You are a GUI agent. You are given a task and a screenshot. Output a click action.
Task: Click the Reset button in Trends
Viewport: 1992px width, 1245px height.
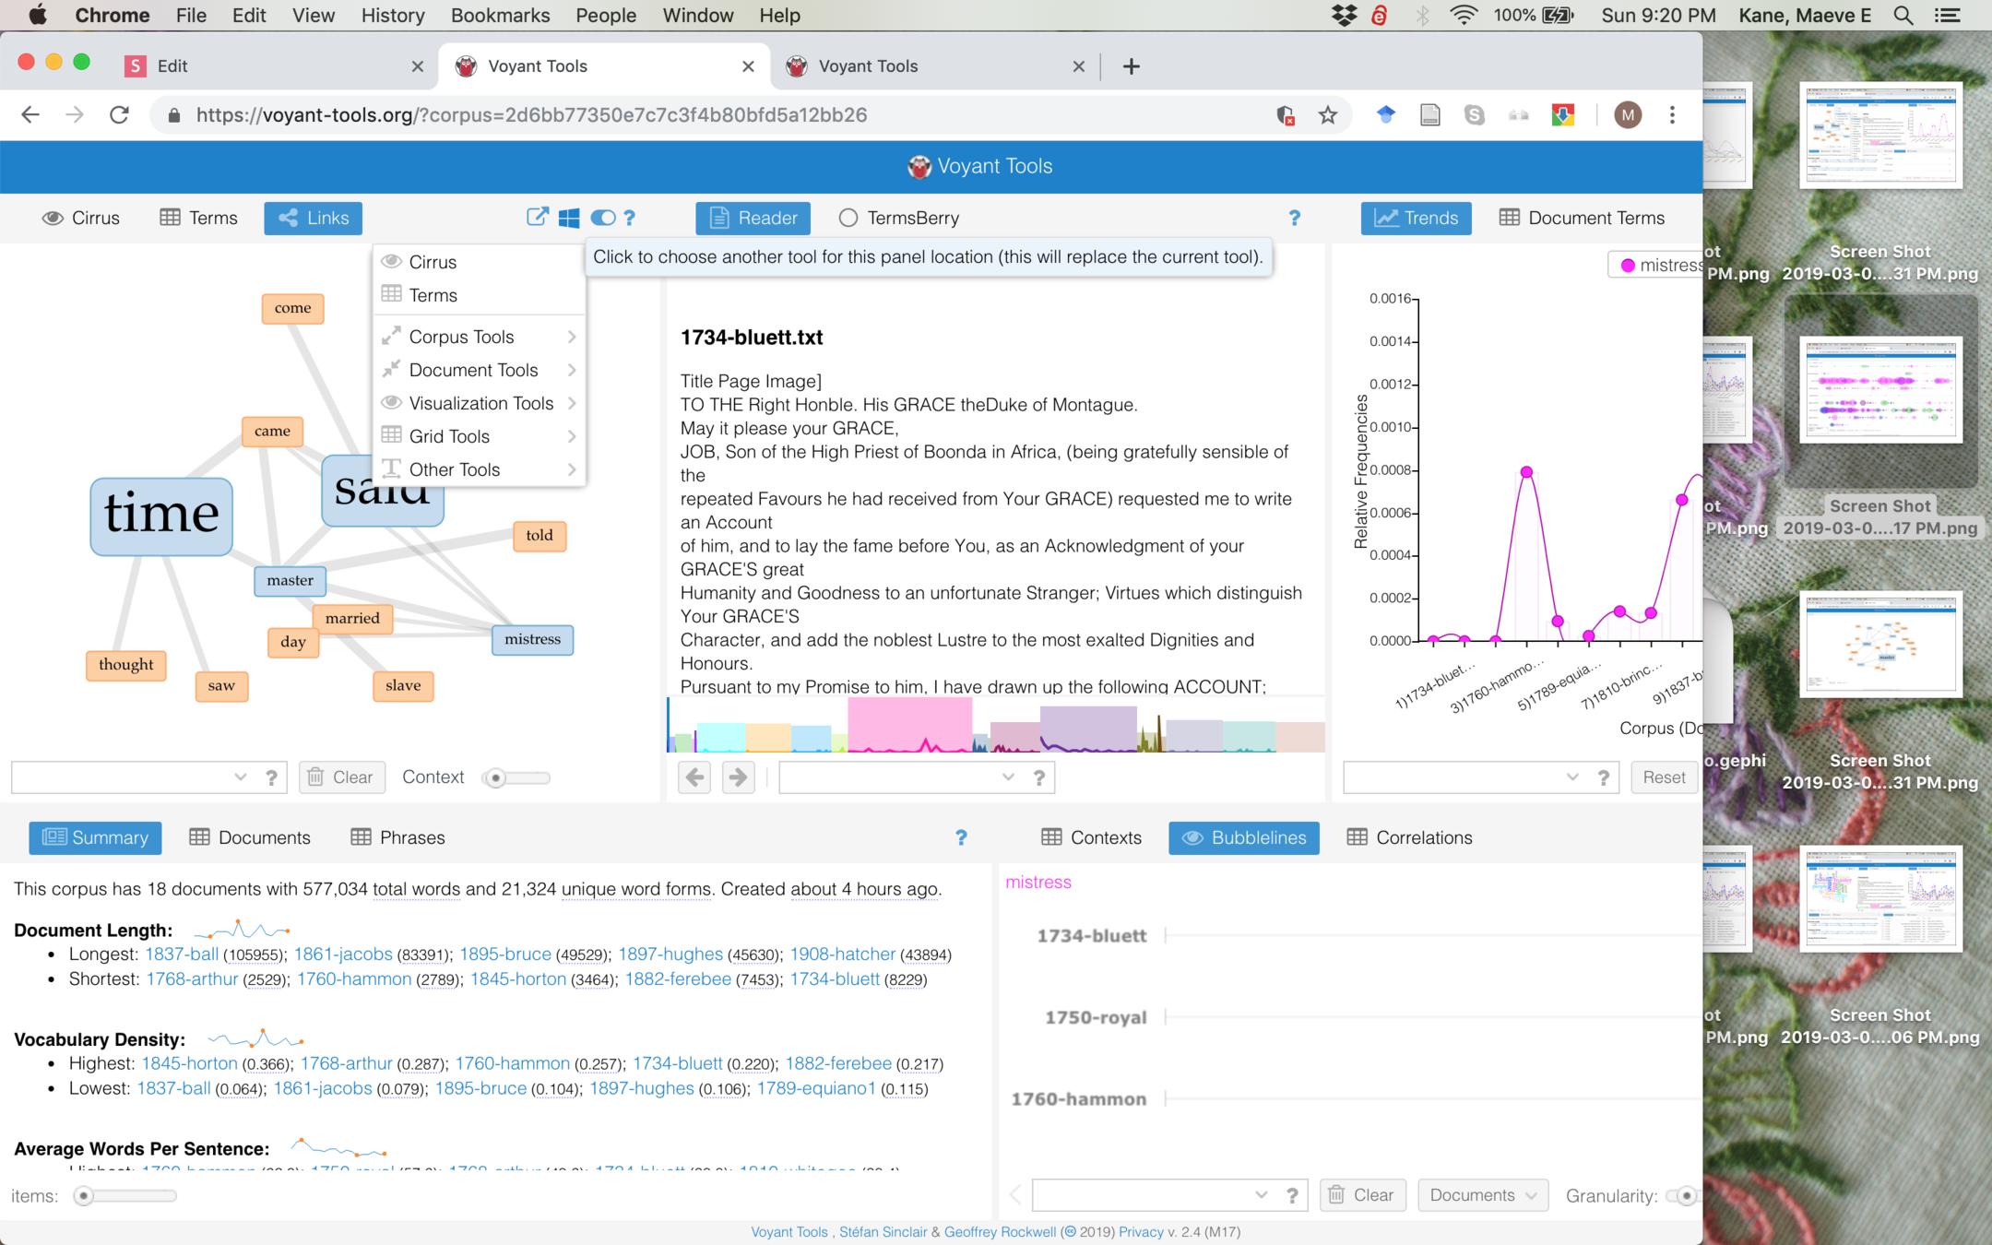coord(1663,777)
